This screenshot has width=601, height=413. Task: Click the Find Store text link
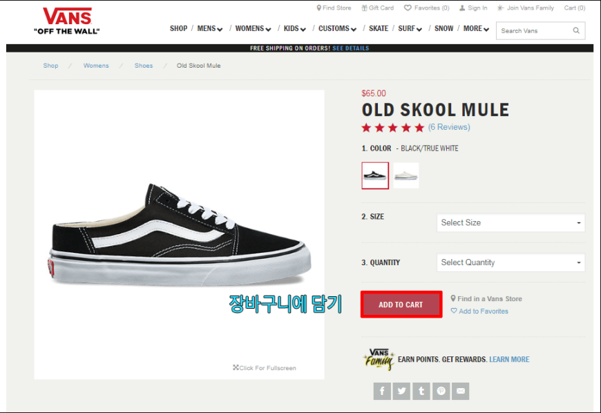336,8
